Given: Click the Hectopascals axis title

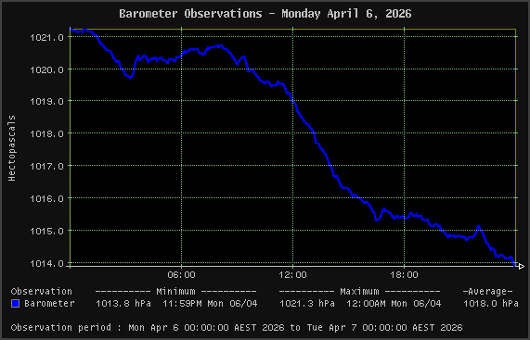Looking at the screenshot, I should pyautogui.click(x=12, y=148).
